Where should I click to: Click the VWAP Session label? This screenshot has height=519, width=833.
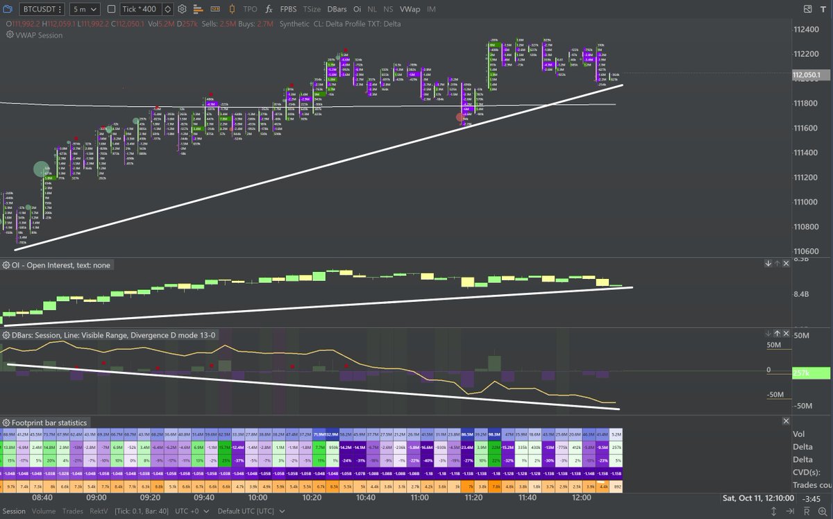coord(39,35)
